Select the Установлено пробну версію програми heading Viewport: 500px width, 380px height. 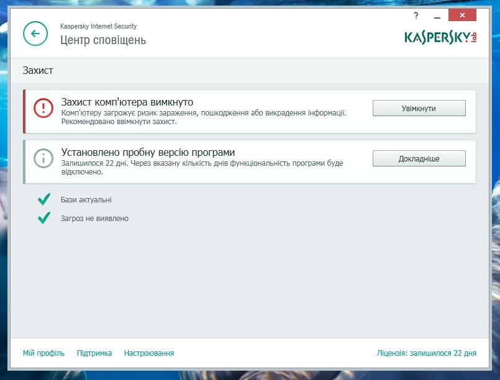pos(148,152)
